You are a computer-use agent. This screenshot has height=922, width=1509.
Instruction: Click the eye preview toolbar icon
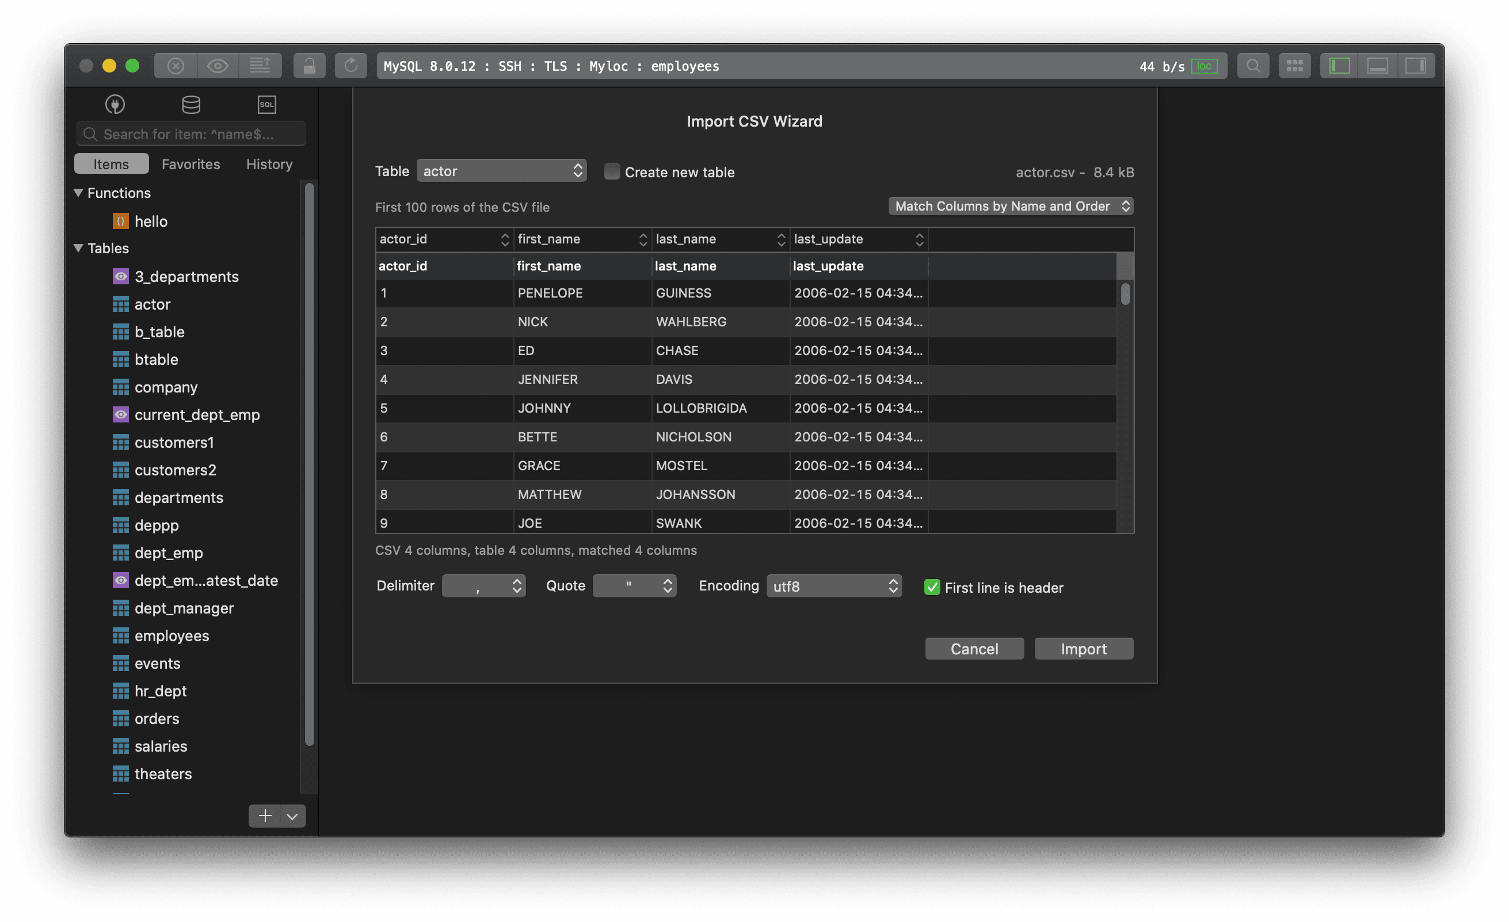218,66
